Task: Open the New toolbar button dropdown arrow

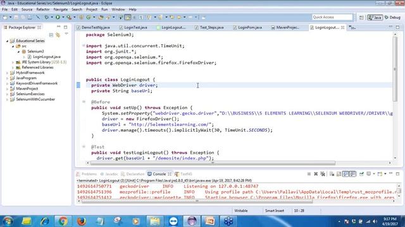Action: click(x=10, y=17)
